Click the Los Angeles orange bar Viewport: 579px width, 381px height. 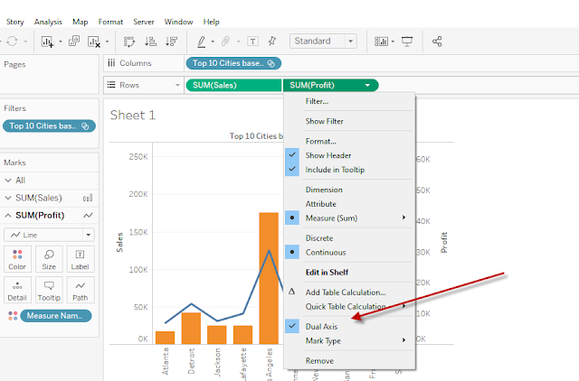[269, 278]
